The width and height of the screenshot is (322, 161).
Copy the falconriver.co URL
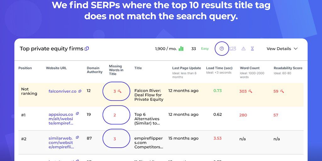pyautogui.click(x=80, y=91)
